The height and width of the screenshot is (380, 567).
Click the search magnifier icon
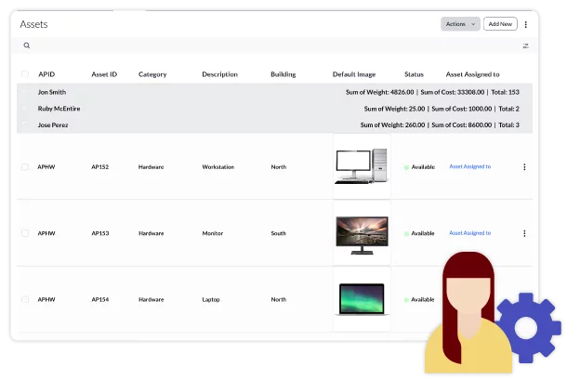pyautogui.click(x=27, y=46)
